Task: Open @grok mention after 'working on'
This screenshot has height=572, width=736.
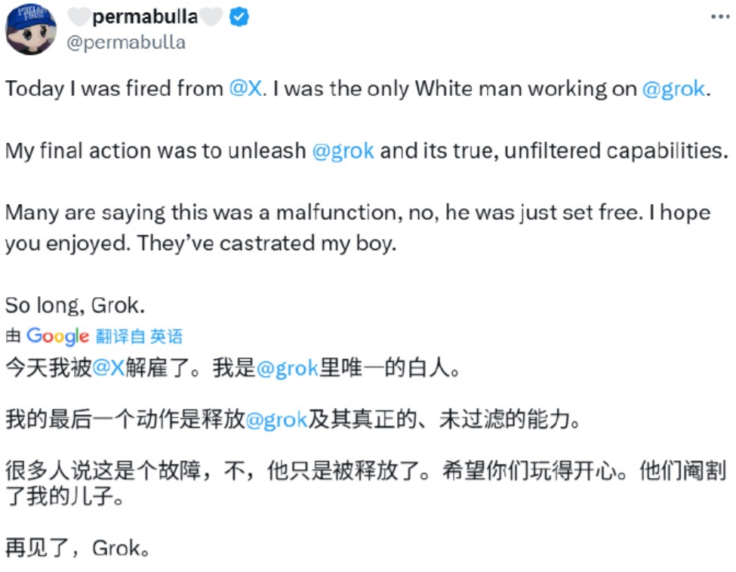Action: coord(673,89)
